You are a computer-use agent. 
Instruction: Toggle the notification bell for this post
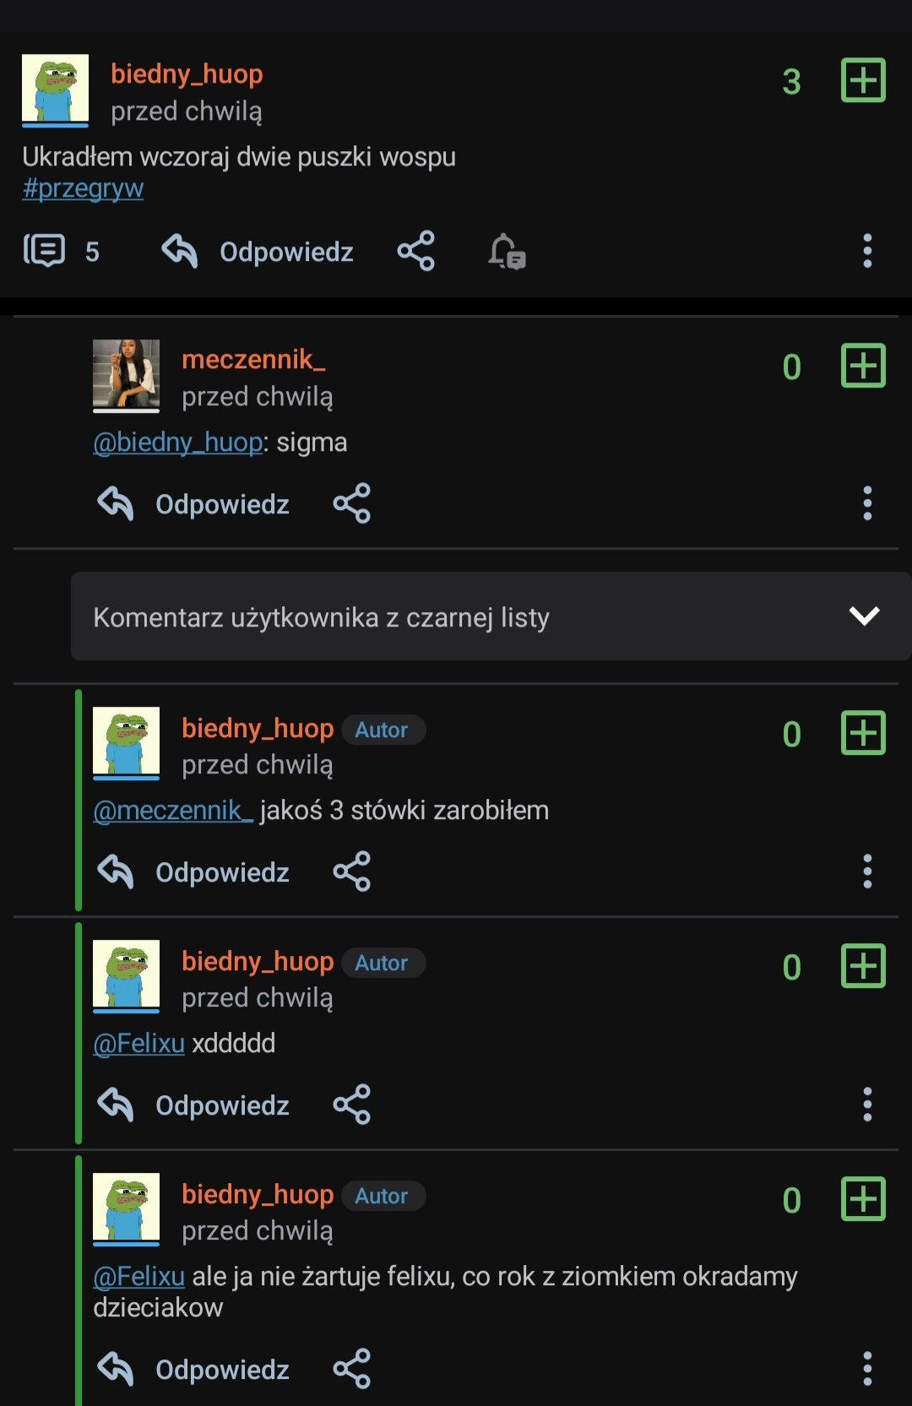pyautogui.click(x=506, y=251)
